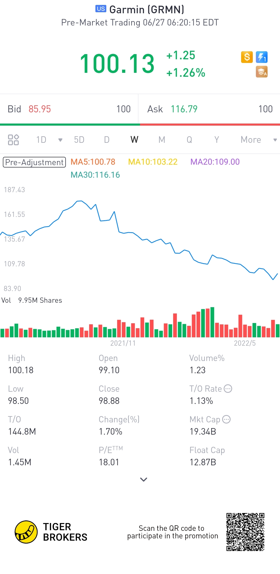Tap the Mkt Cap info icon
Viewport: 280px width, 574px height.
pos(226,419)
